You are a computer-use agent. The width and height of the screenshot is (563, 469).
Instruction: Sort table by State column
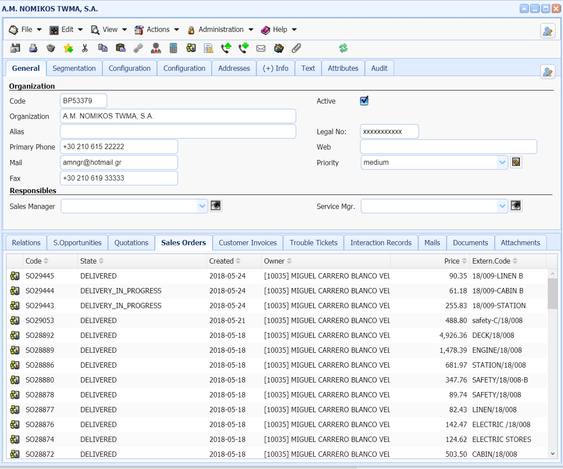click(92, 261)
